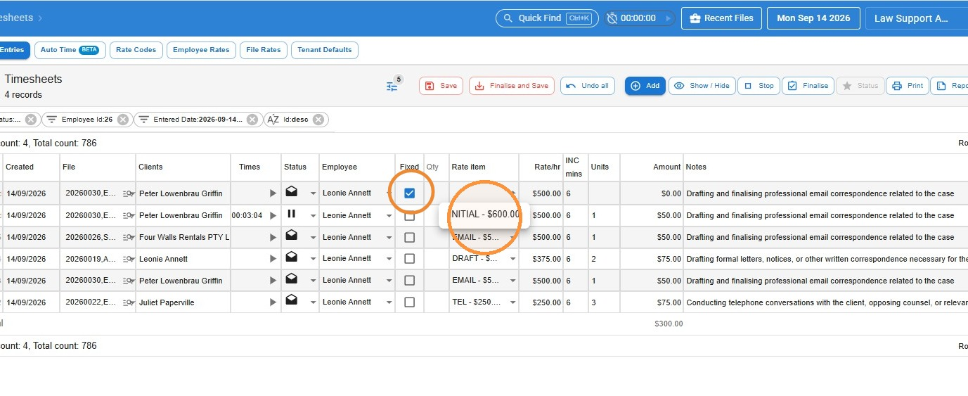Expand the DRAFT rate item dropdown

[x=512, y=259]
